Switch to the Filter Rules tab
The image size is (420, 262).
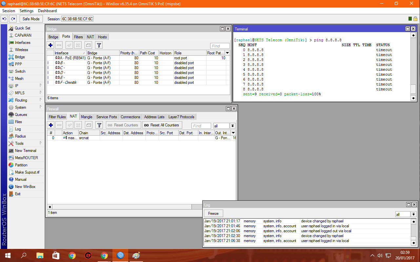(57, 117)
